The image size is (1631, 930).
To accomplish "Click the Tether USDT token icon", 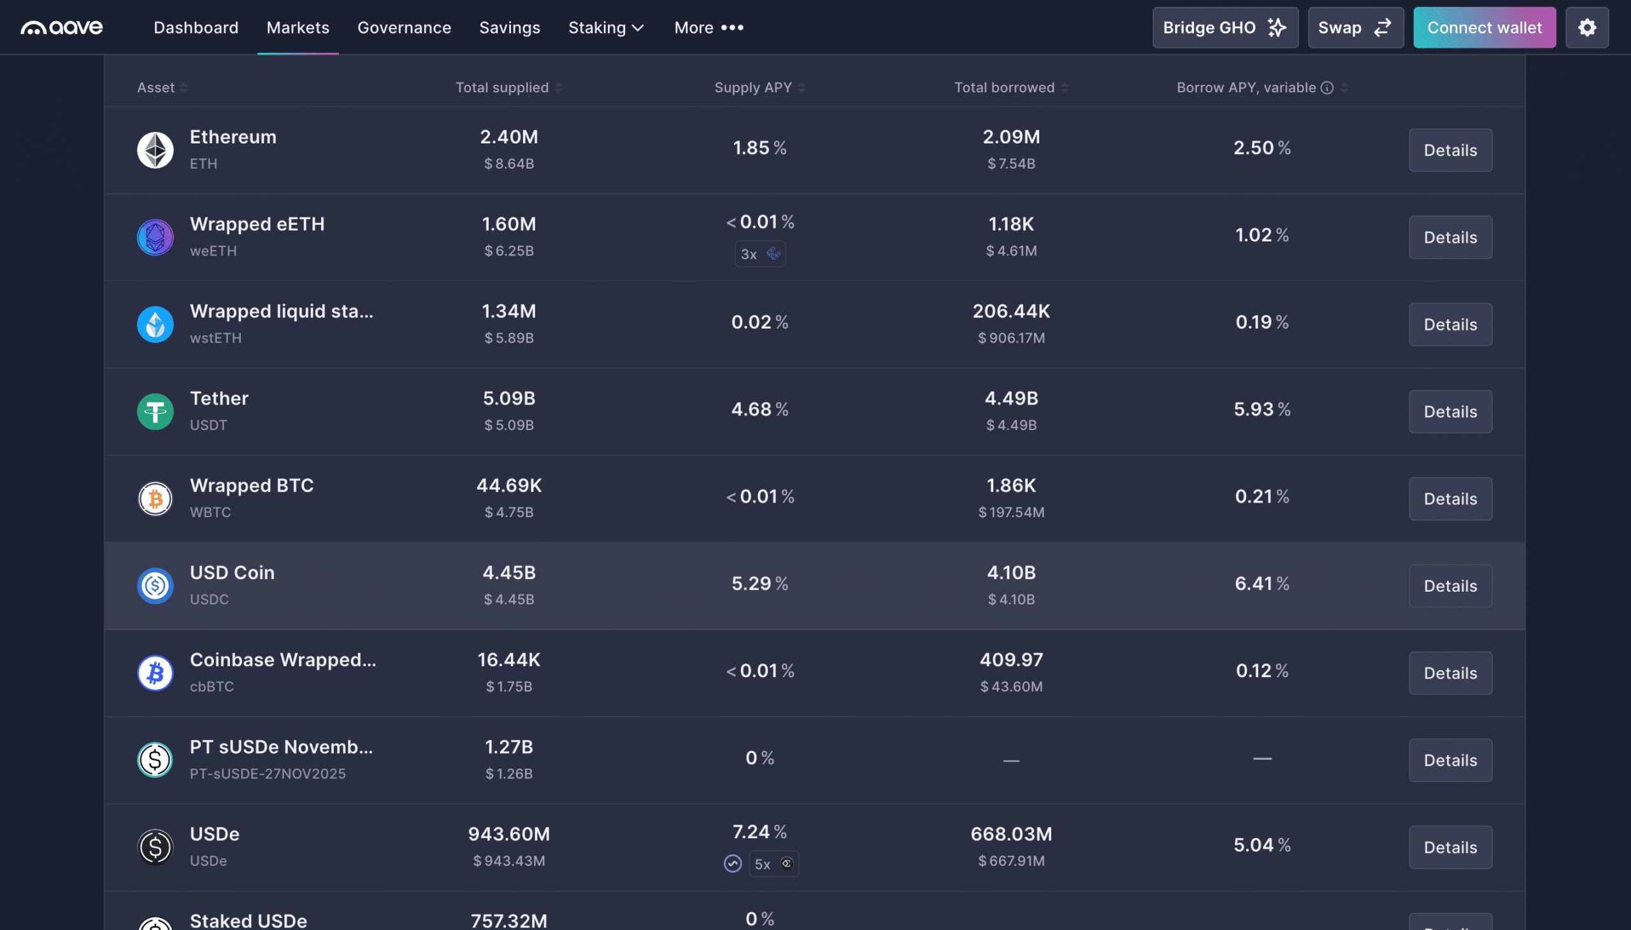I will click(x=155, y=411).
